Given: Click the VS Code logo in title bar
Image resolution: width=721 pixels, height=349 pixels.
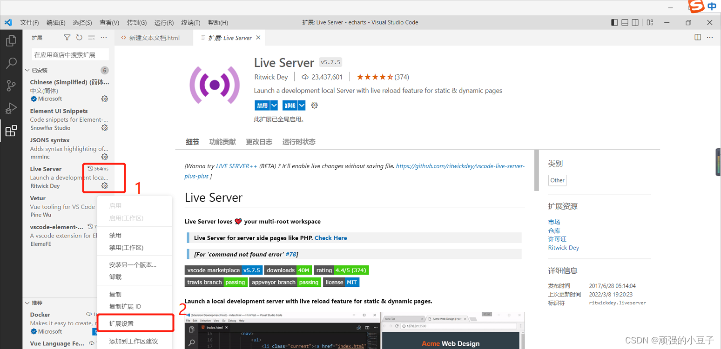Looking at the screenshot, I should (x=8, y=22).
